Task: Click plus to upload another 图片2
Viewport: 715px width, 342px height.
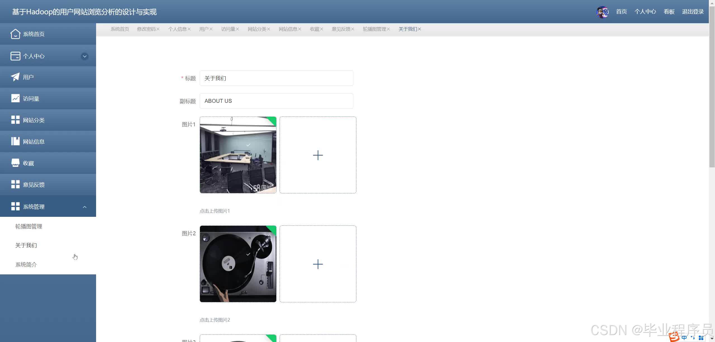Action: 318,264
